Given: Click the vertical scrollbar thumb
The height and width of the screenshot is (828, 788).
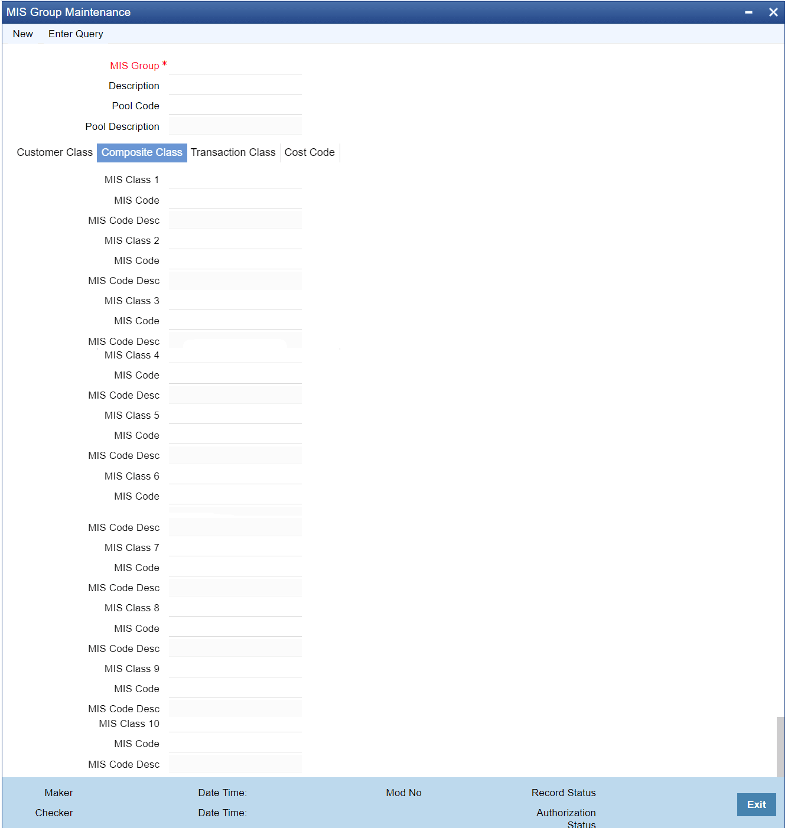Looking at the screenshot, I should pyautogui.click(x=780, y=747).
